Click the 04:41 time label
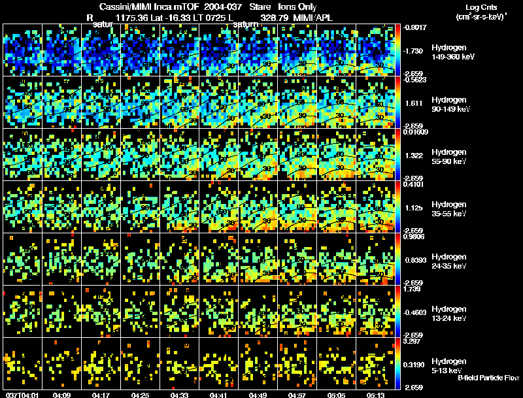 coord(218,395)
